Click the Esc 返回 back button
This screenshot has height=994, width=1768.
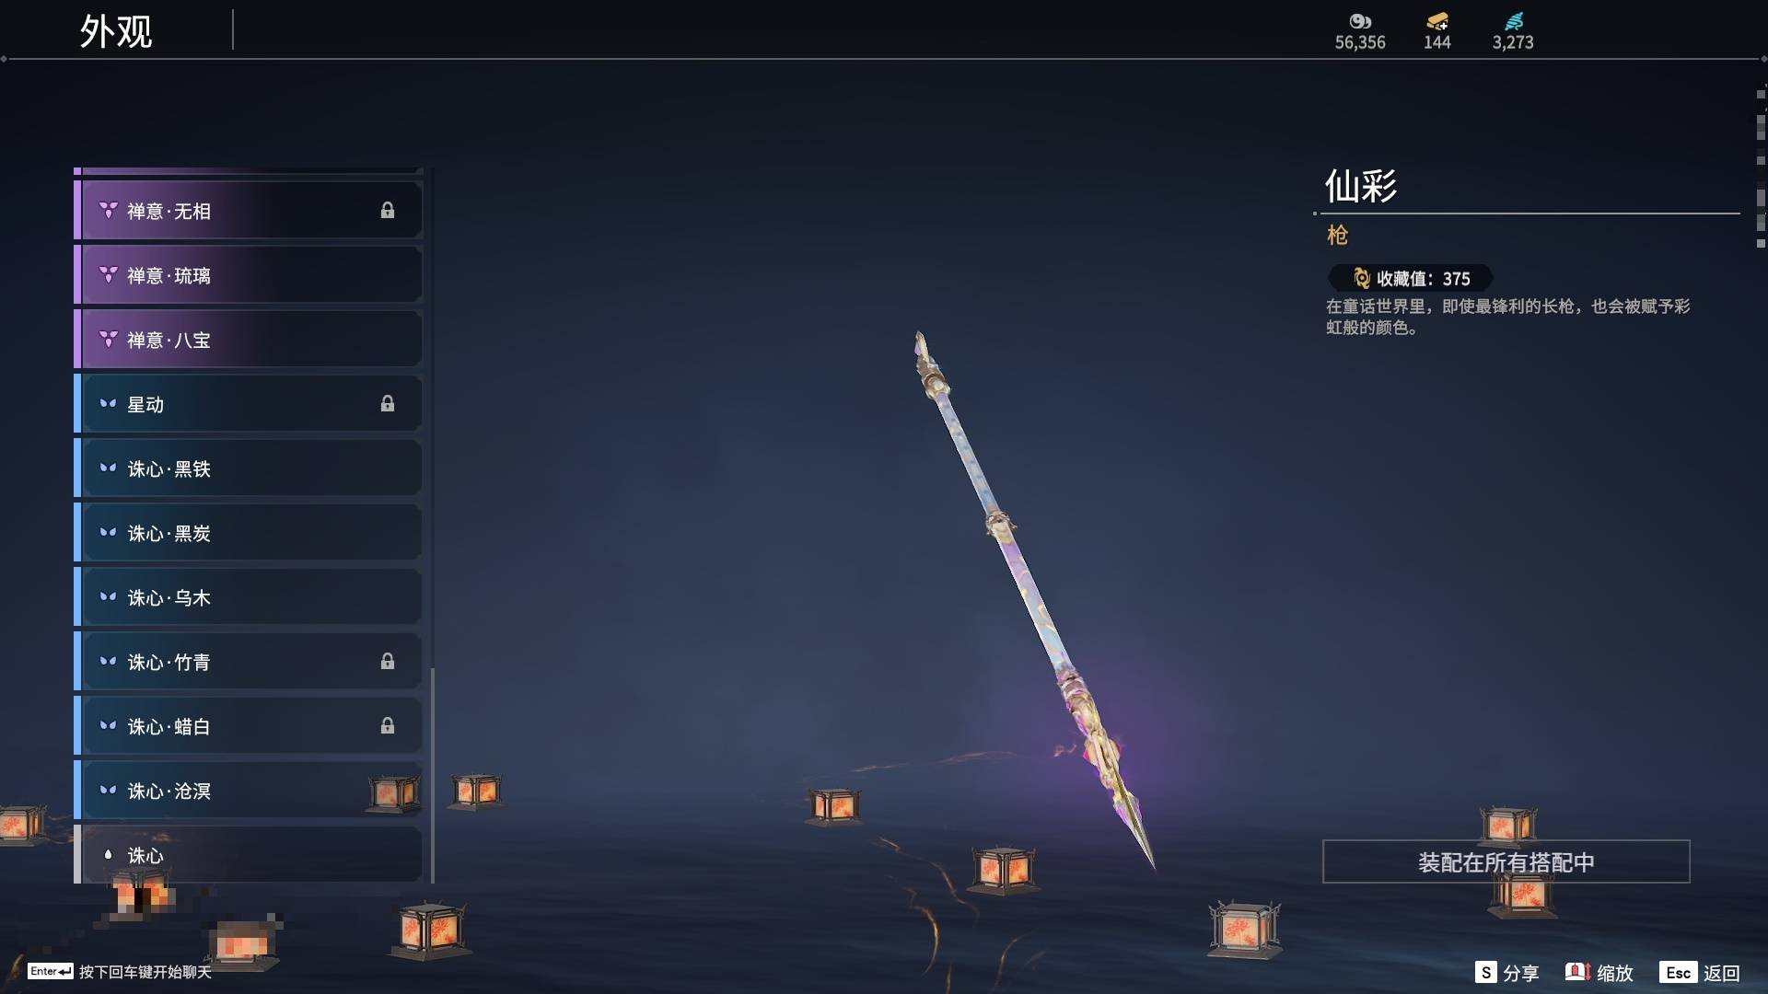pyautogui.click(x=1700, y=973)
